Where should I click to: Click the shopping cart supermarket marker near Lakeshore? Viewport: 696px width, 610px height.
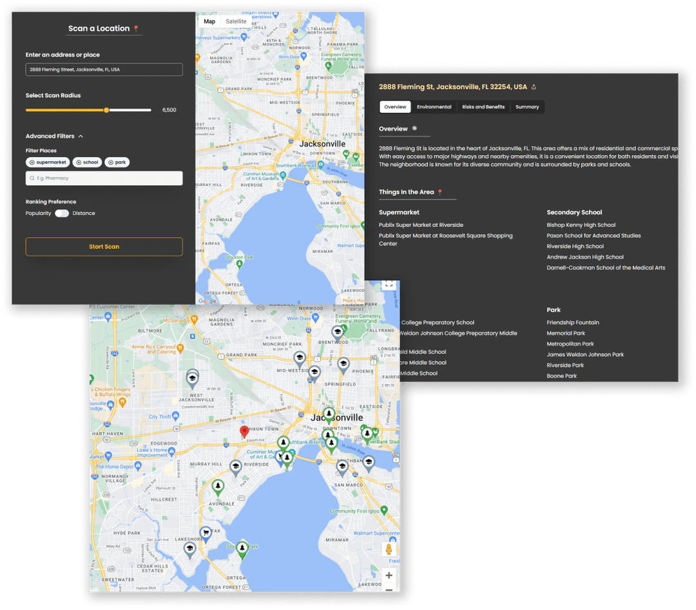(204, 532)
